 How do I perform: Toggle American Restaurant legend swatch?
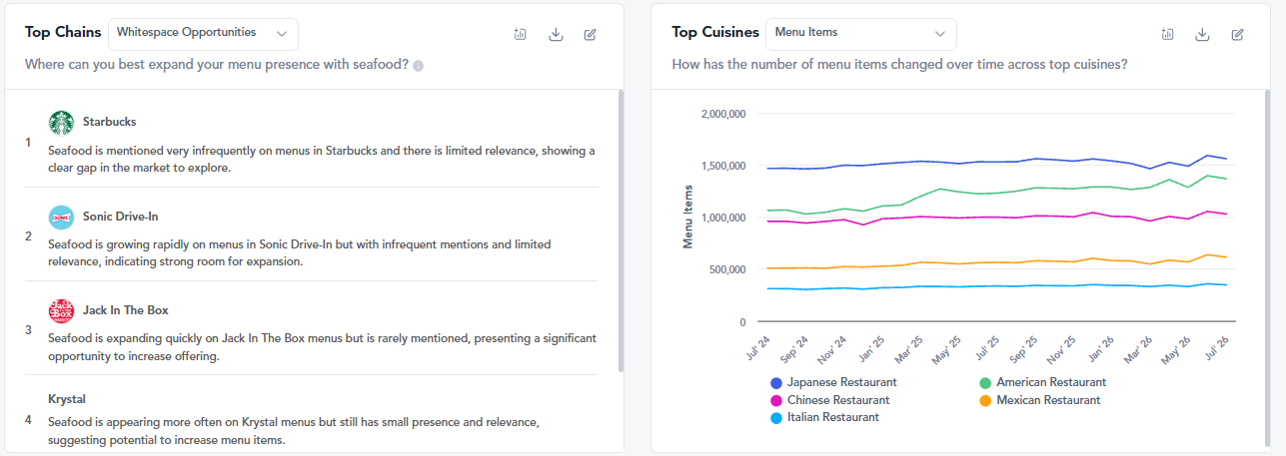coord(985,383)
